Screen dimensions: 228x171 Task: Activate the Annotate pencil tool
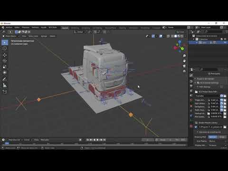5,79
